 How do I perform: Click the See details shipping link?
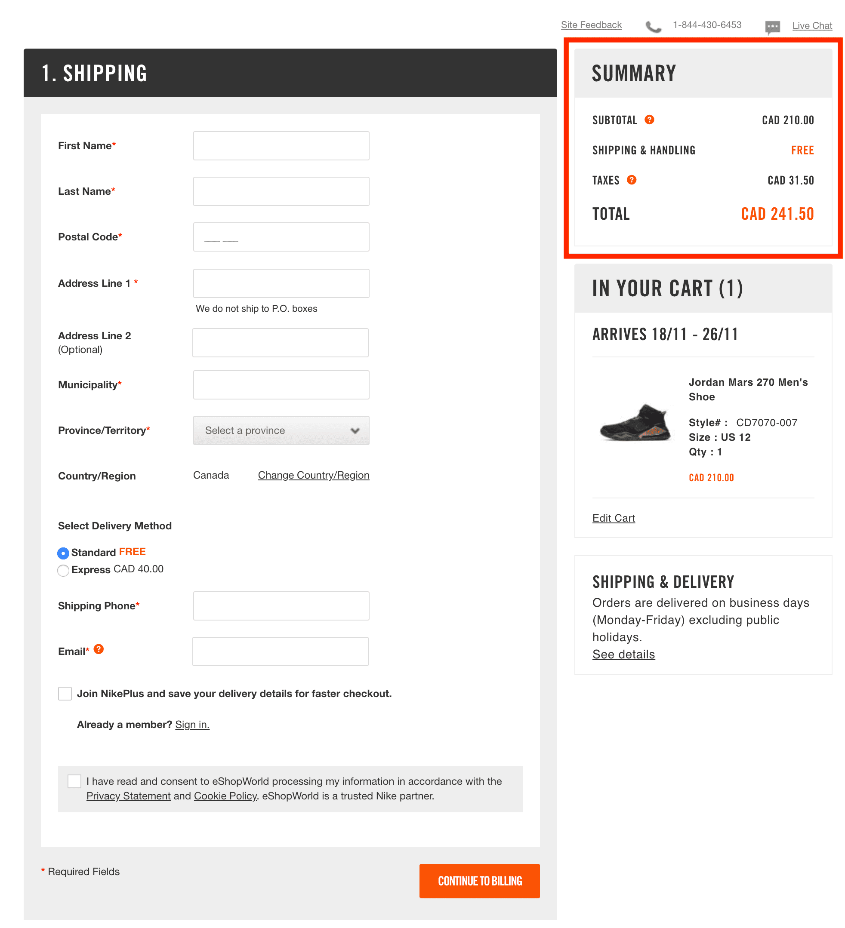coord(623,654)
